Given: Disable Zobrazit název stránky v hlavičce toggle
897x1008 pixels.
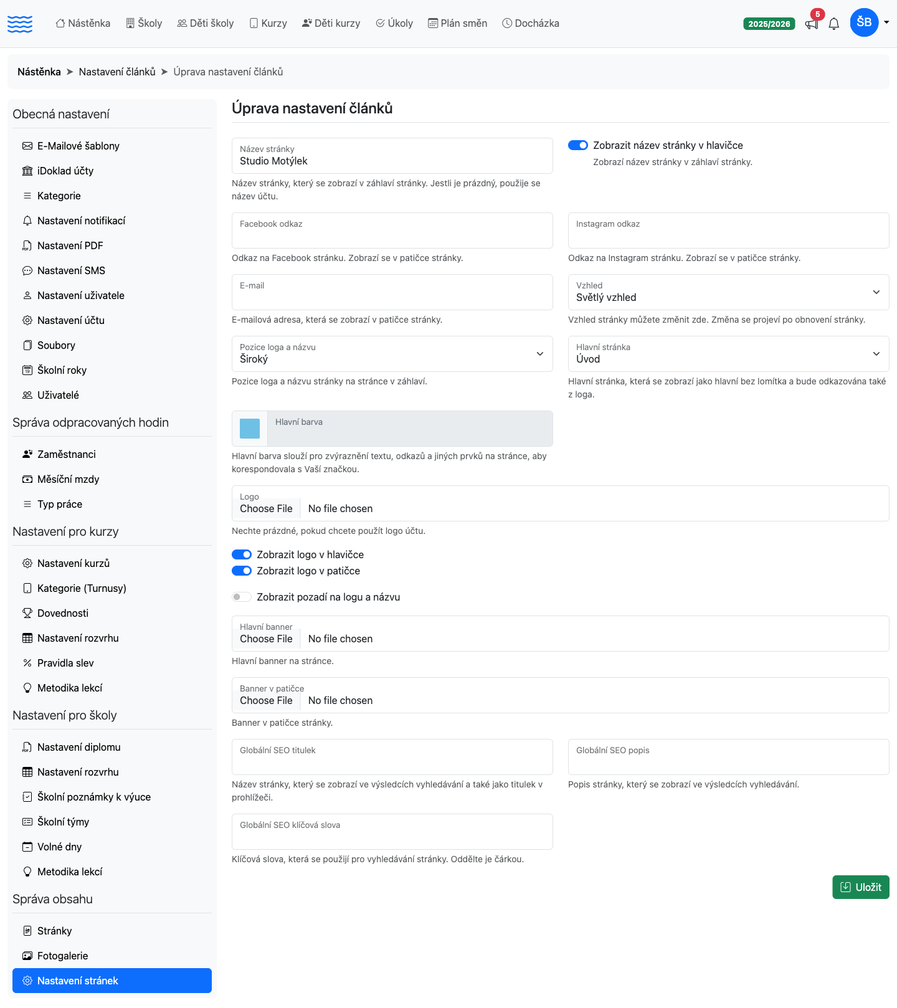Looking at the screenshot, I should point(578,145).
